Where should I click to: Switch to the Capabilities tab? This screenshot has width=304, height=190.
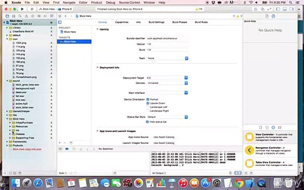pos(122,22)
